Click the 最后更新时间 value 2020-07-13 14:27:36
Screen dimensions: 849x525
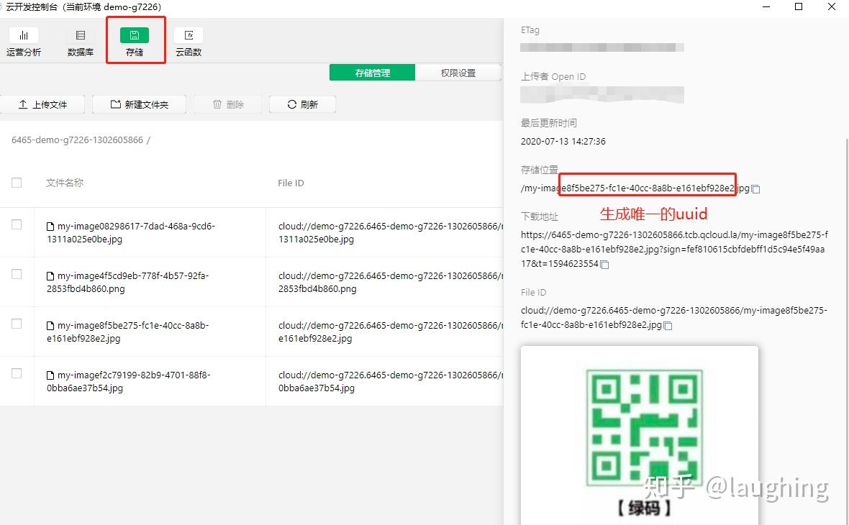coord(563,141)
